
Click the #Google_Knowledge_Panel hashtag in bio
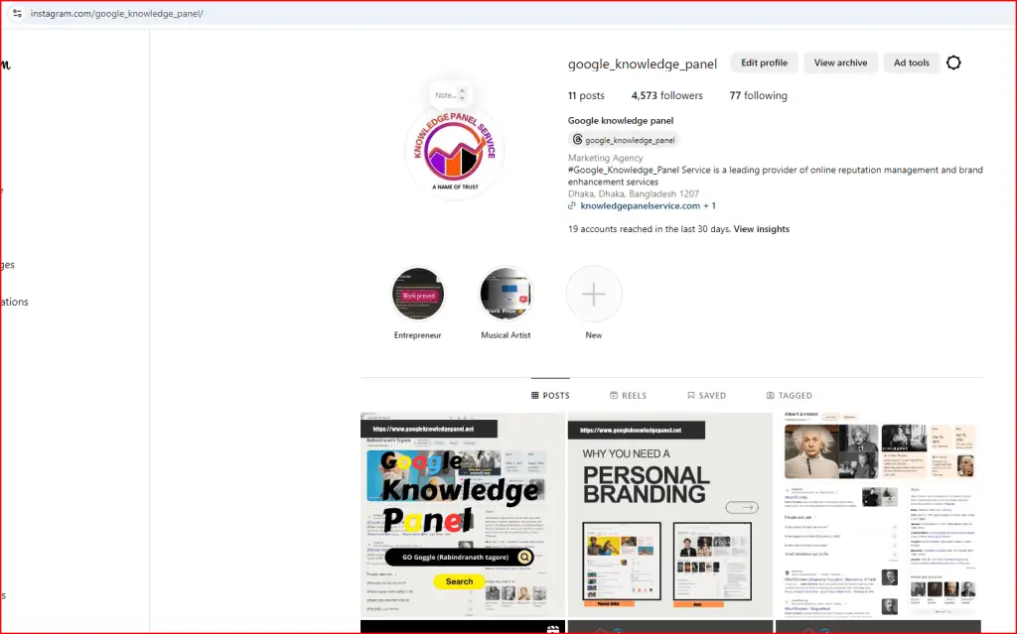(x=624, y=170)
